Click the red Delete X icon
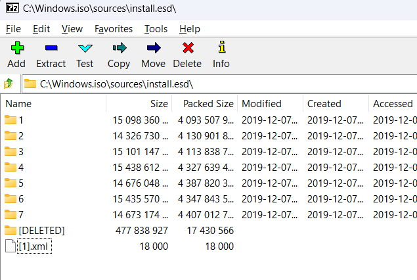 click(187, 48)
